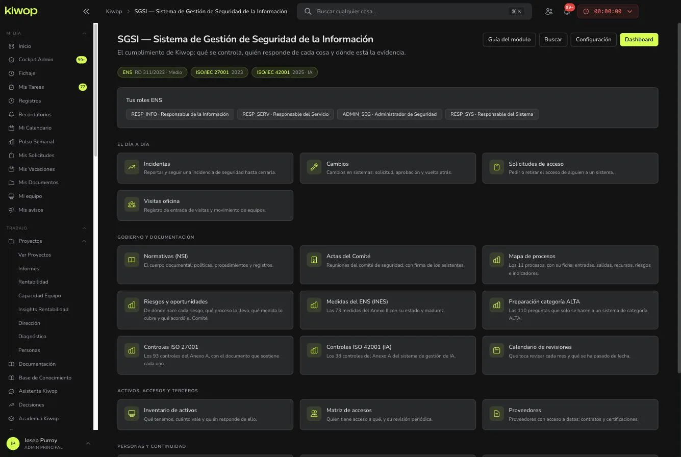Click the Inventario de activos icon

[x=132, y=413]
